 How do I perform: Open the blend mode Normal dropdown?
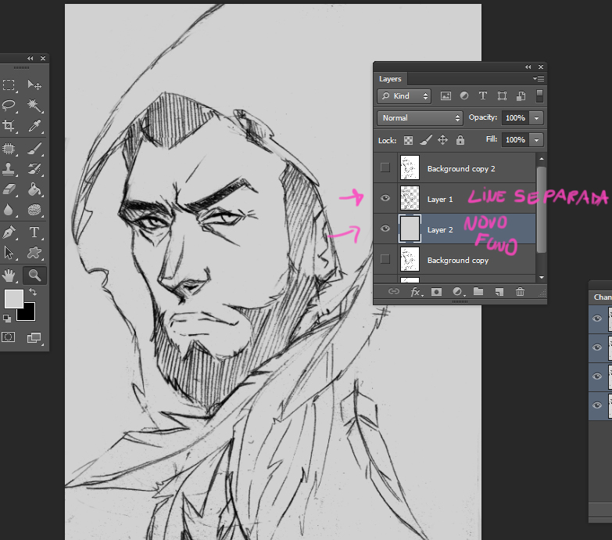coord(420,118)
